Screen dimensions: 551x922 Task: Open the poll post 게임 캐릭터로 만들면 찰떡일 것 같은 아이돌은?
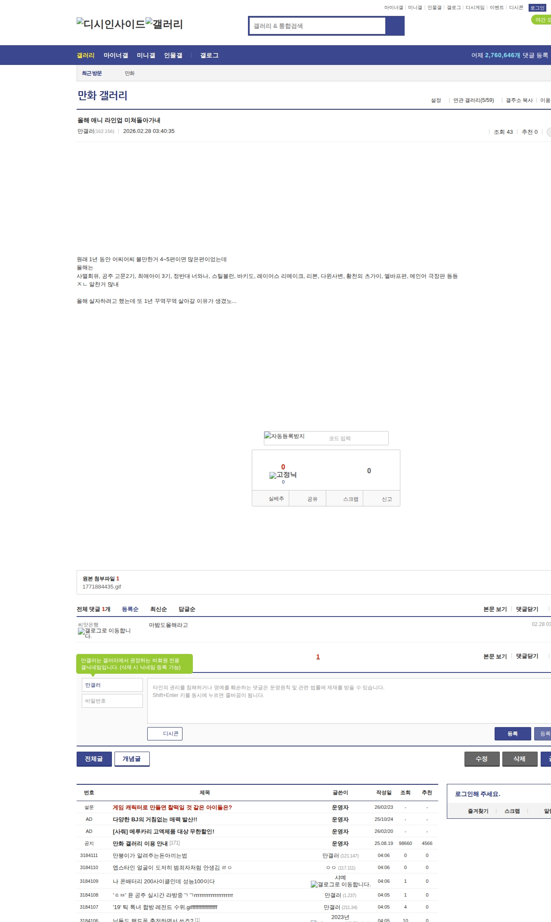point(172,808)
